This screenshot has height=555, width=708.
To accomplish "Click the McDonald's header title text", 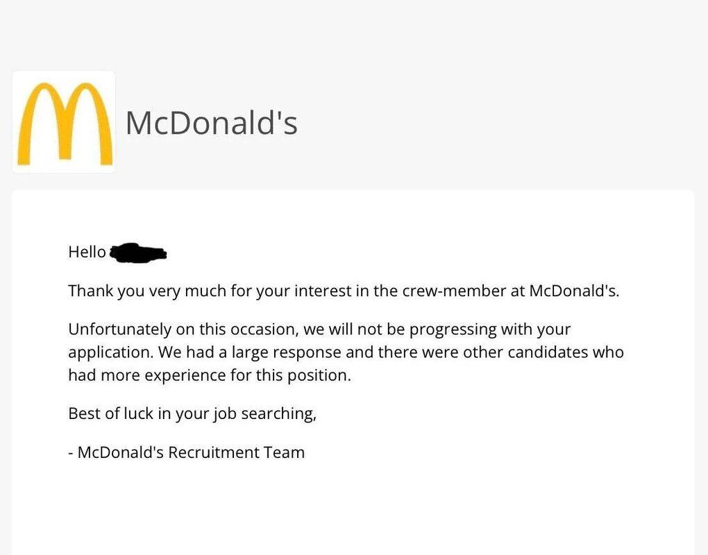I will tap(211, 123).
